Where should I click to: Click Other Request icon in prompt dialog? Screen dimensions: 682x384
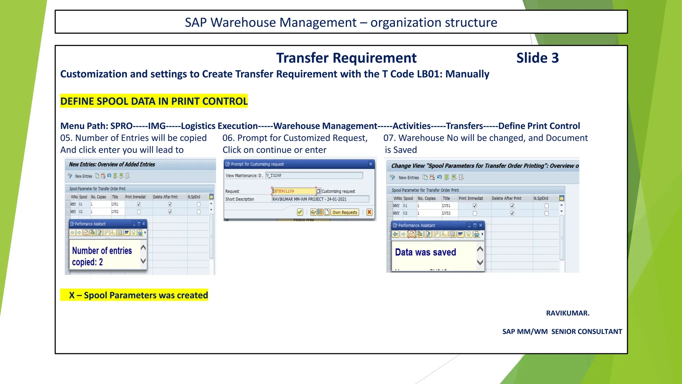[320, 212]
